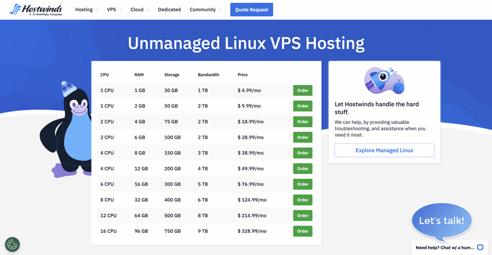Expand the Hosting menu chevron

point(97,10)
